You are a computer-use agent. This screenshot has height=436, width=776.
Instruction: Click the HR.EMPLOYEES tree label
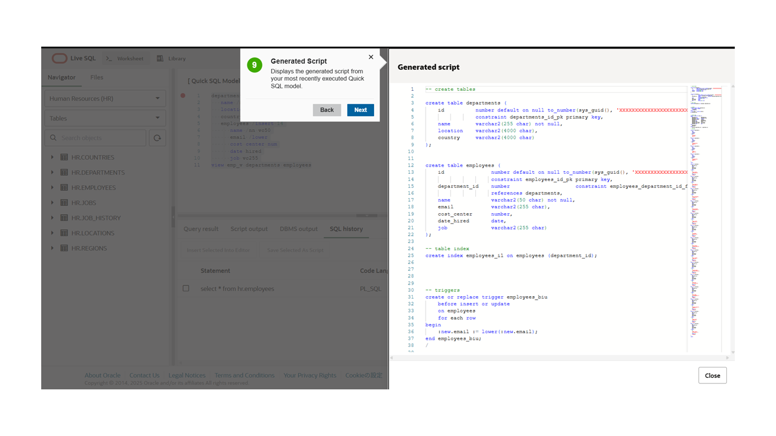[x=93, y=188]
